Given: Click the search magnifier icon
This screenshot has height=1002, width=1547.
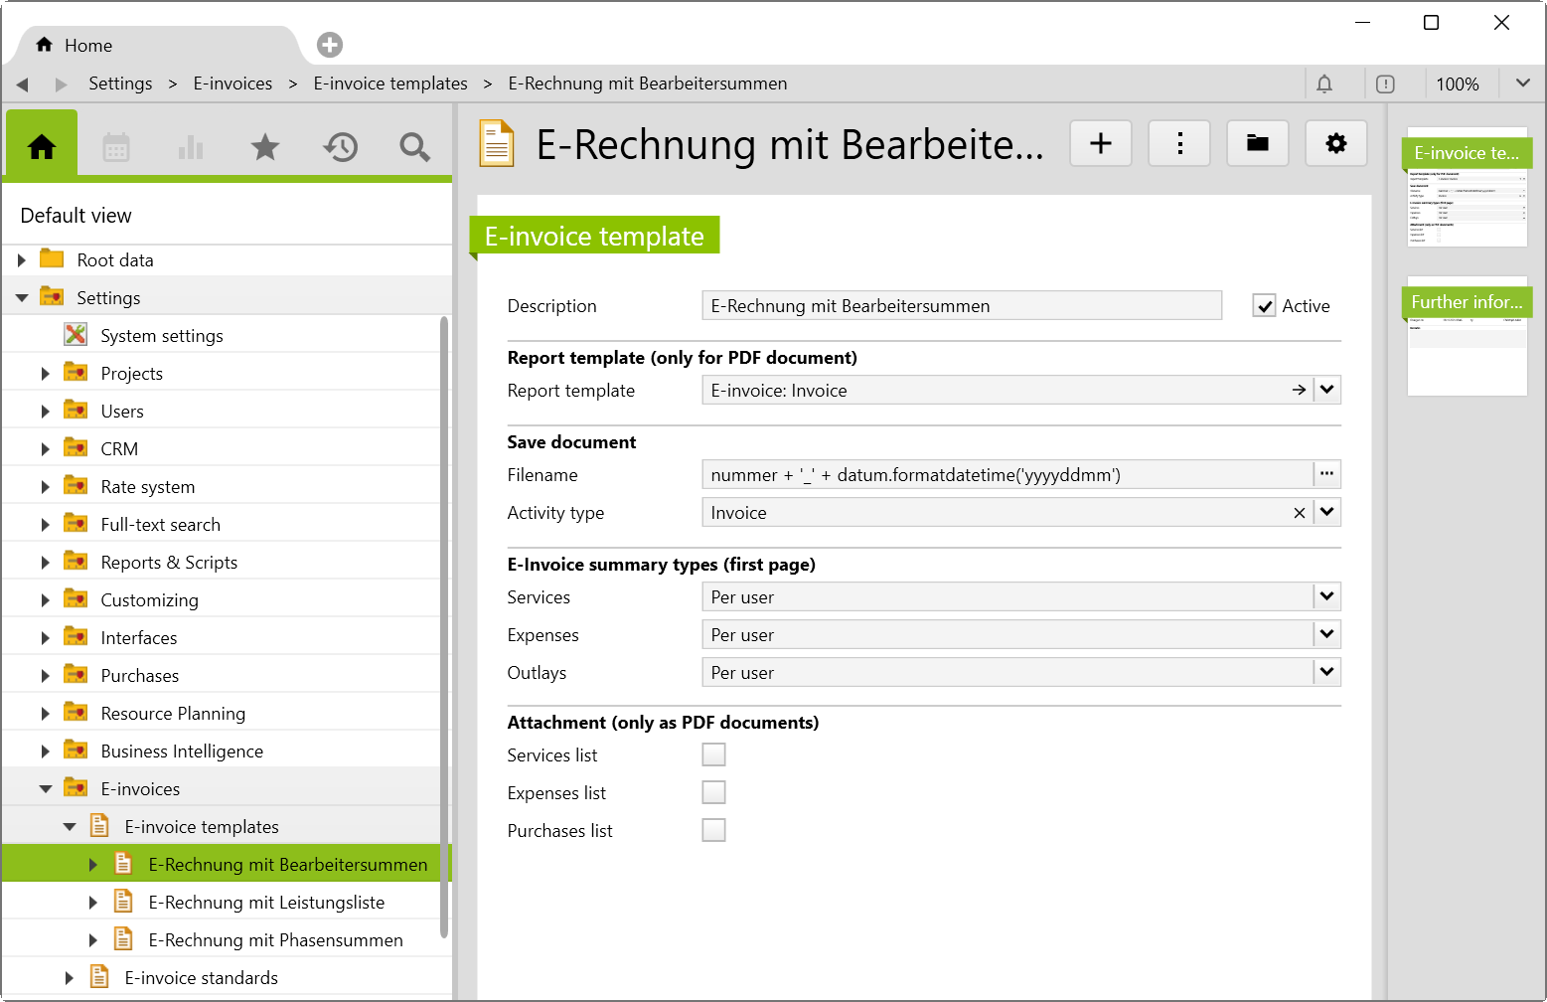Looking at the screenshot, I should 414,148.
